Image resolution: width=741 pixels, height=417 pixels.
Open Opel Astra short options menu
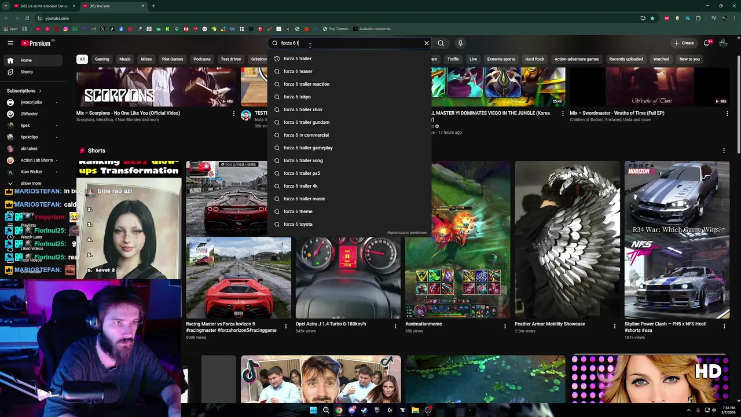click(395, 327)
